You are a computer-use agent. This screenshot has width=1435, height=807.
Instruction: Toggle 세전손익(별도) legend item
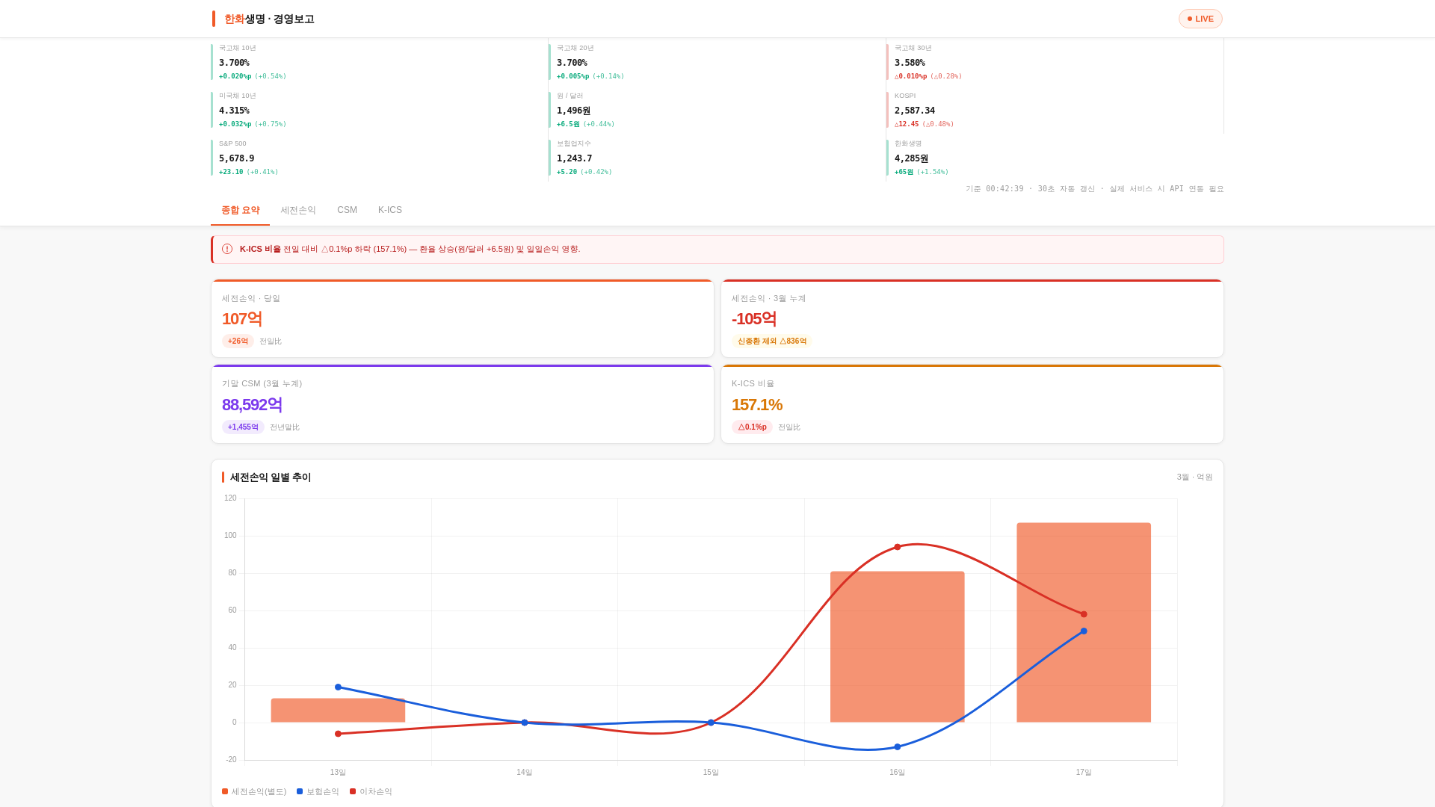254,791
